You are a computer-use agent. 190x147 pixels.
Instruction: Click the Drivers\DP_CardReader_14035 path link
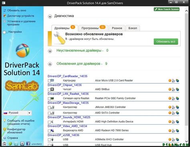(x=67, y=76)
